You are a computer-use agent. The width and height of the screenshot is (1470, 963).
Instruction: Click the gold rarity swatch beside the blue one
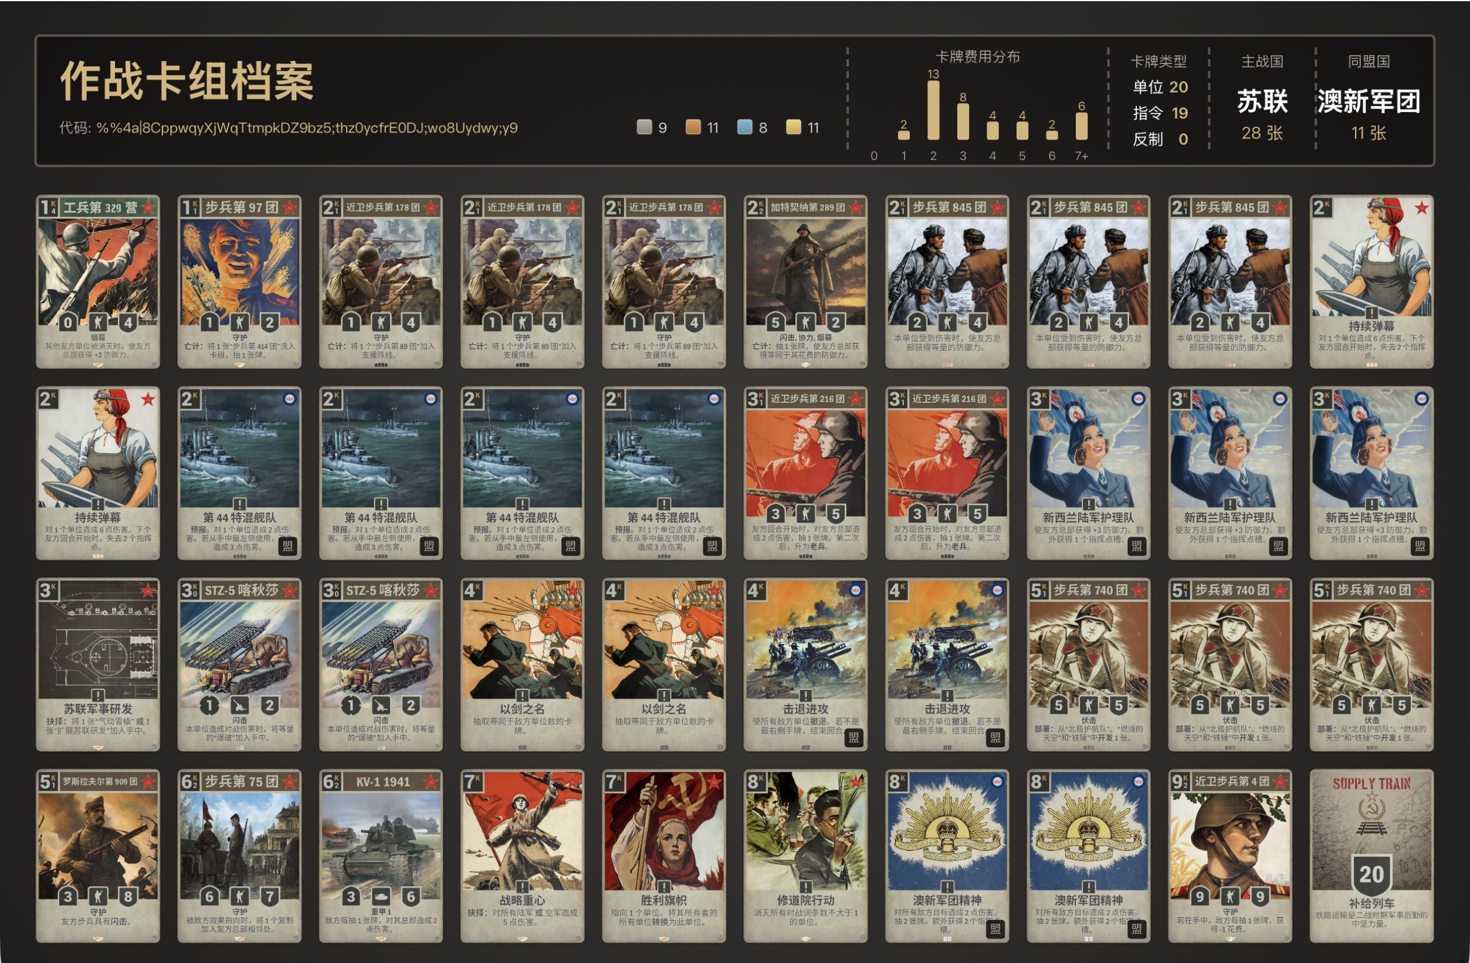click(794, 127)
